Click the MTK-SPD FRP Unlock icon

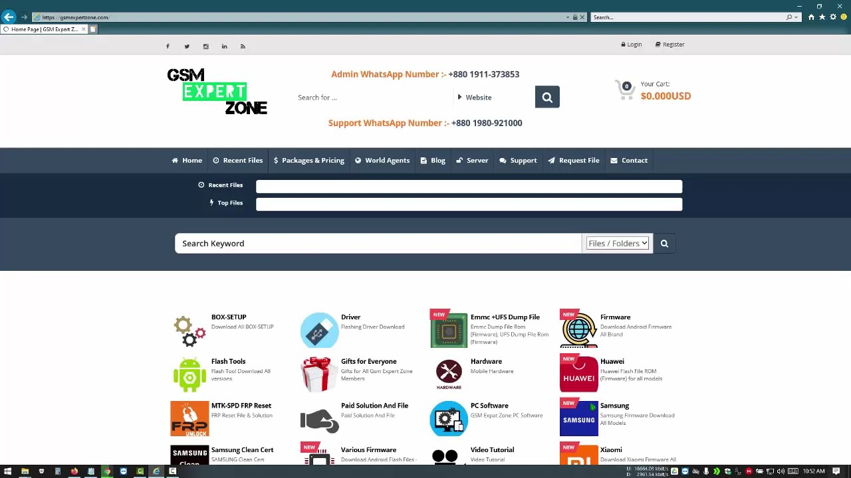click(189, 419)
